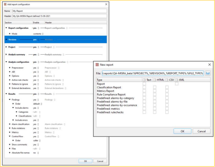
Task: Toggle Preprocessor enable yes stepper
Action: pyautogui.click(x=38, y=68)
